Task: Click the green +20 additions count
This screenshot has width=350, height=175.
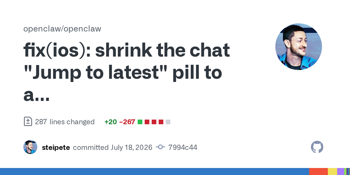Action: (111, 122)
